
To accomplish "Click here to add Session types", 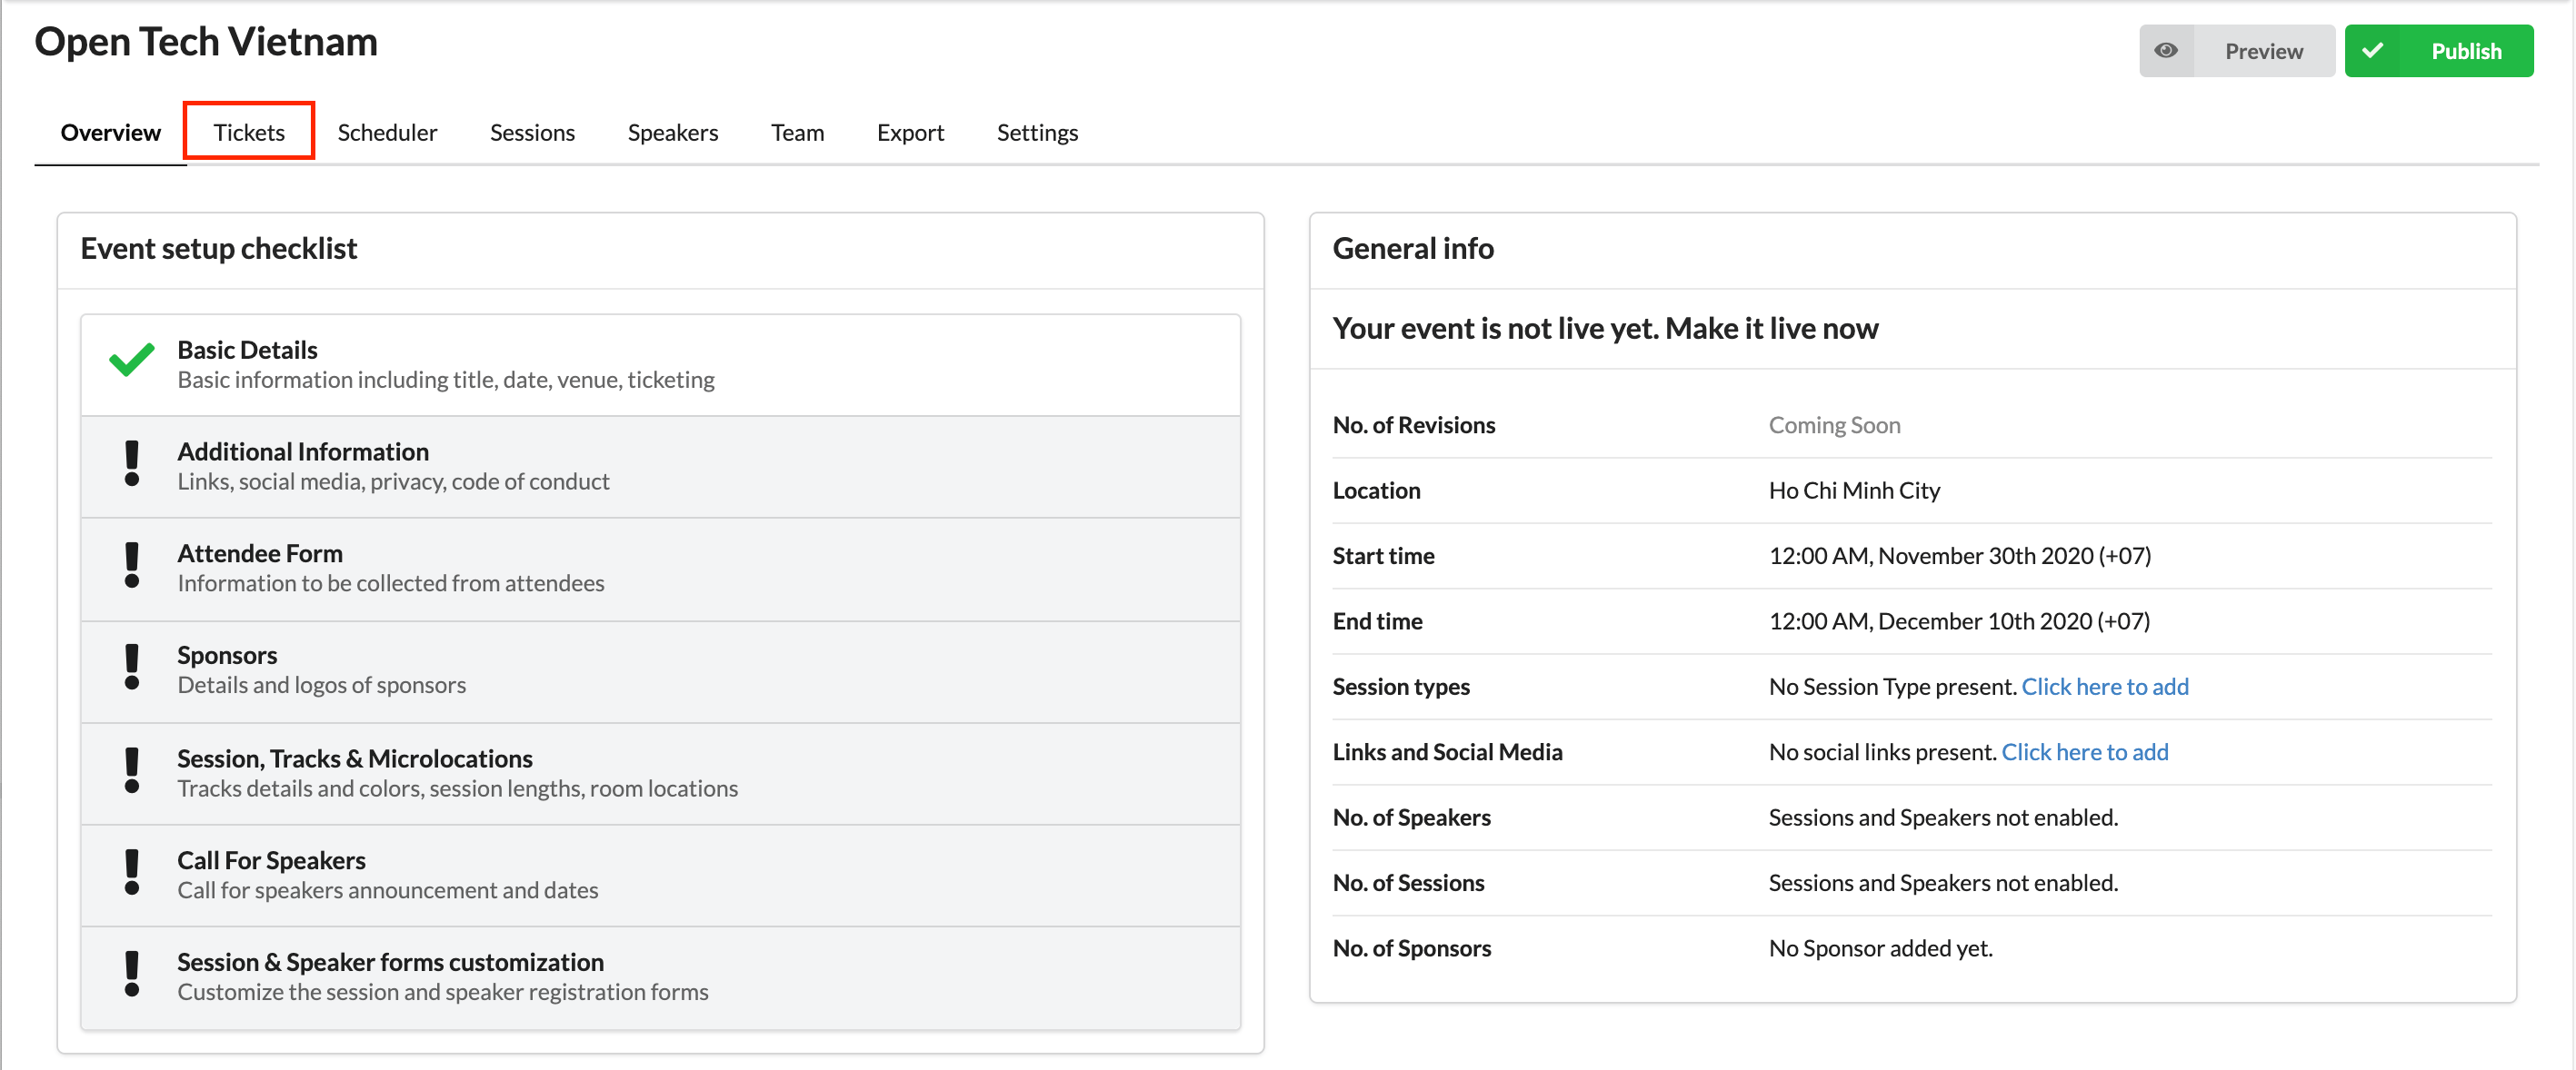I will [x=2105, y=687].
